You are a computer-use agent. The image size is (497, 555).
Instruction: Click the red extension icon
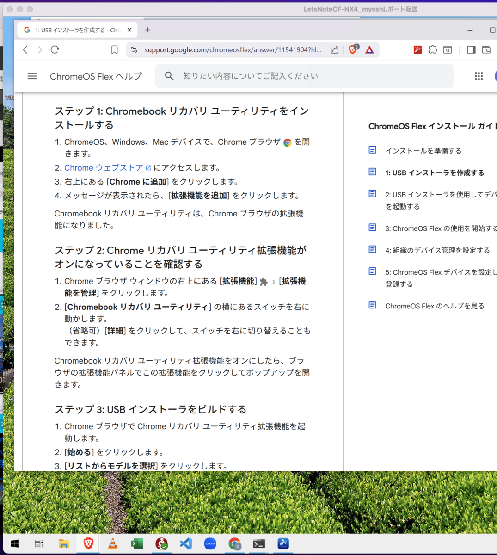point(417,49)
